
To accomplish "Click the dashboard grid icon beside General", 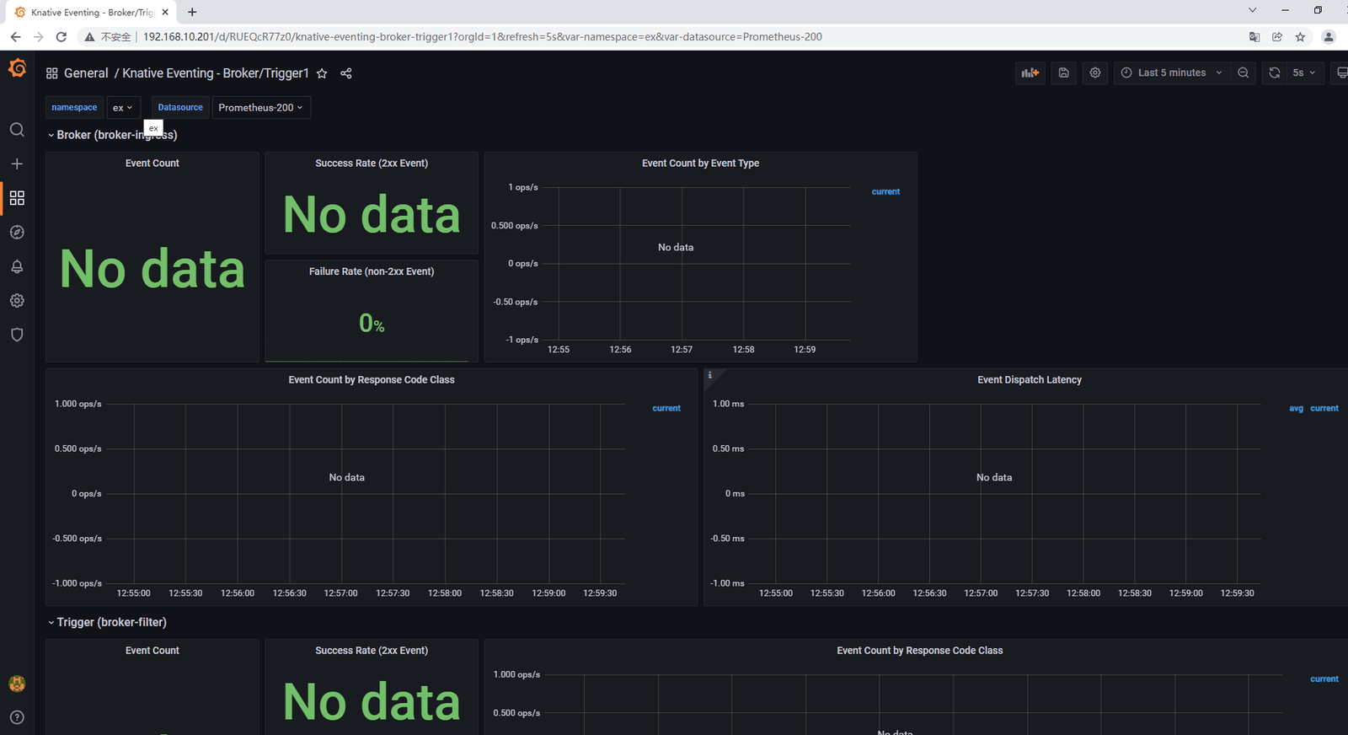I will pyautogui.click(x=52, y=73).
